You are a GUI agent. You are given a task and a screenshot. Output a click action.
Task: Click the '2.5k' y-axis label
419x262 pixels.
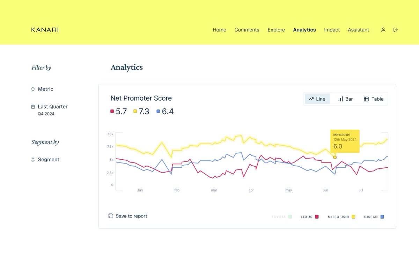click(110, 173)
